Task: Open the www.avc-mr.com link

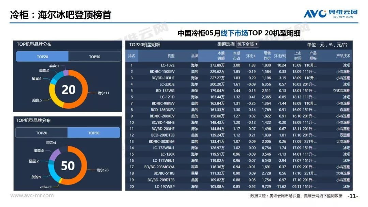Action: point(32,195)
